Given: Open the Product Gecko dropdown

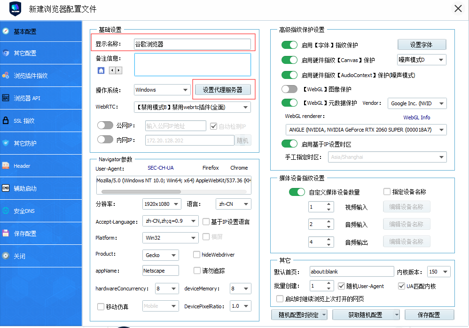Looking at the screenshot, I should coord(161,255).
